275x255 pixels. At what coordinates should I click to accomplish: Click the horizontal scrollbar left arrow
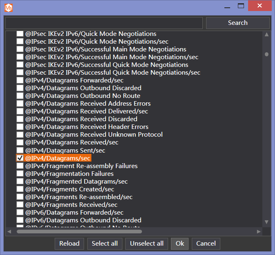(9, 231)
